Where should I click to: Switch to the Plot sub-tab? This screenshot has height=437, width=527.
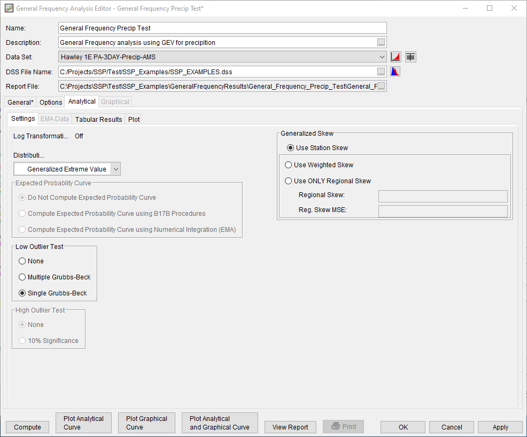(x=134, y=119)
